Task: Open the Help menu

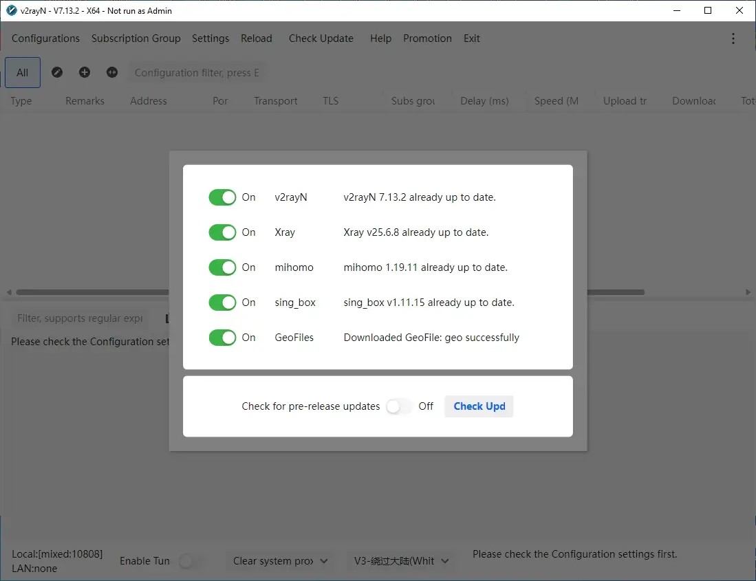Action: tap(380, 39)
